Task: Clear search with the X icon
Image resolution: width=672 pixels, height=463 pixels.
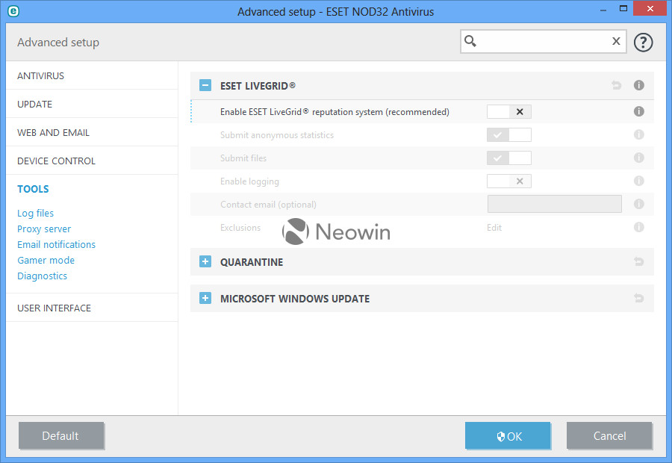Action: [616, 41]
